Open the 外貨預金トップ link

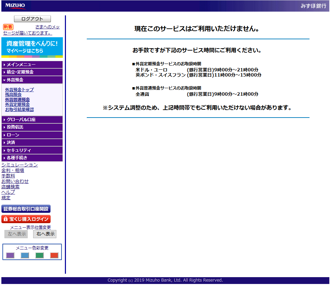pos(19,90)
